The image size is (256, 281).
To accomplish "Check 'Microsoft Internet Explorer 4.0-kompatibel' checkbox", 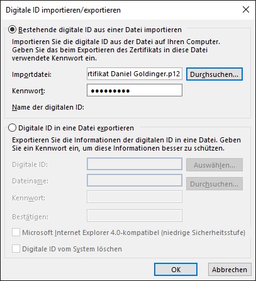I will tap(16, 232).
